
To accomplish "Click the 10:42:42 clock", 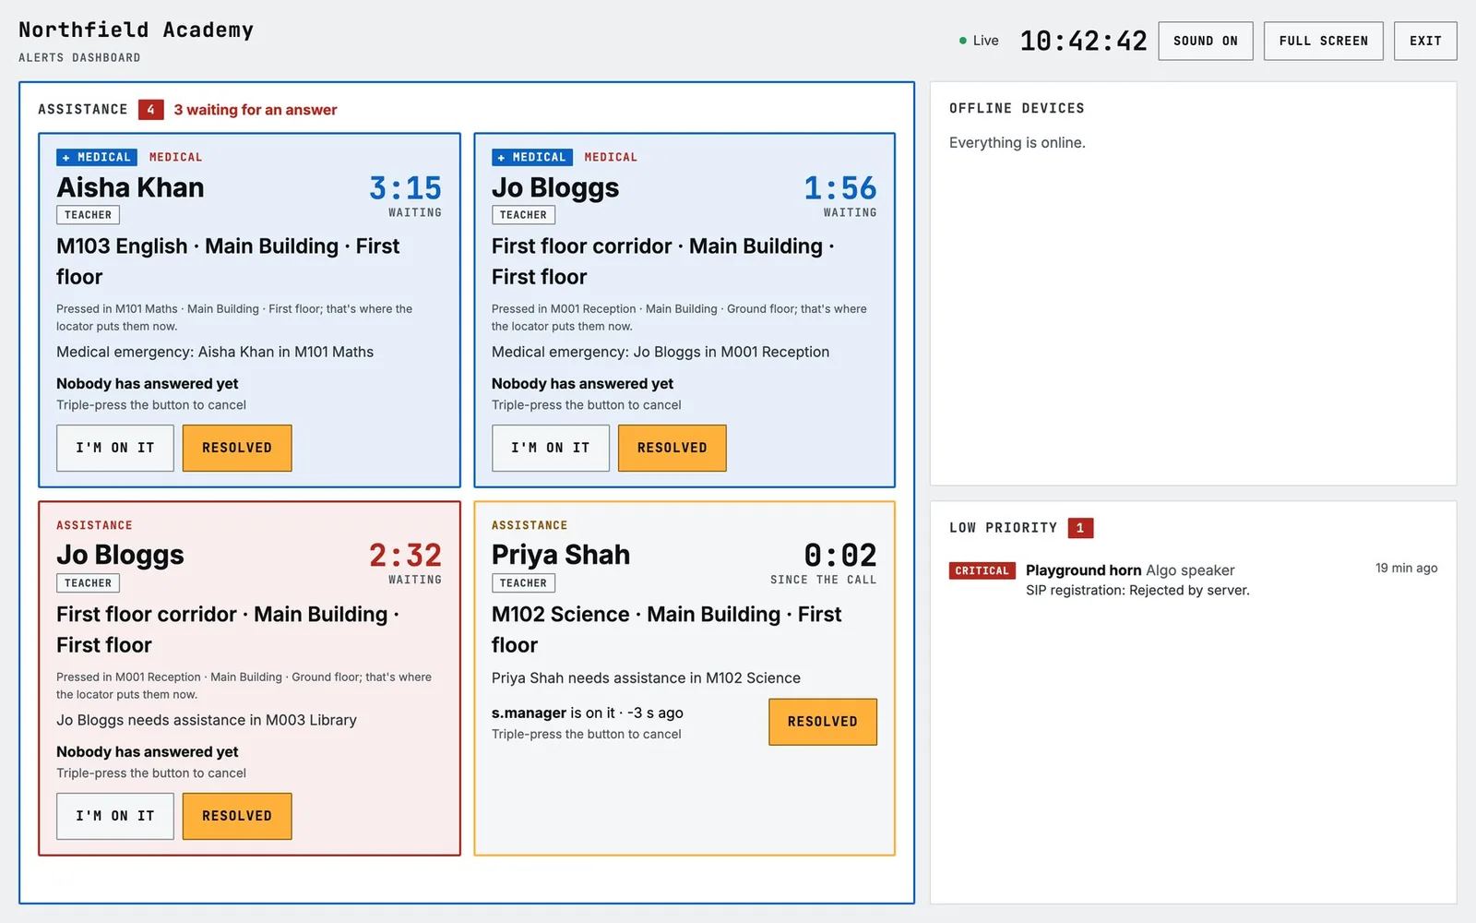I will pyautogui.click(x=1083, y=41).
